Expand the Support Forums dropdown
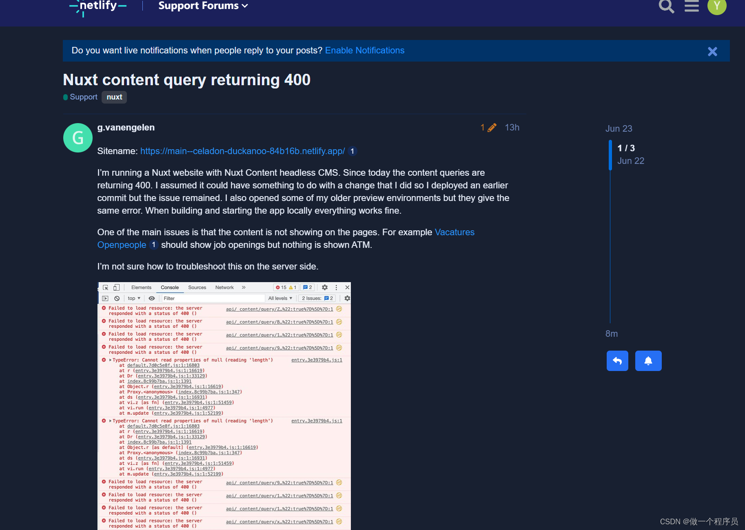This screenshot has width=745, height=530. click(203, 6)
